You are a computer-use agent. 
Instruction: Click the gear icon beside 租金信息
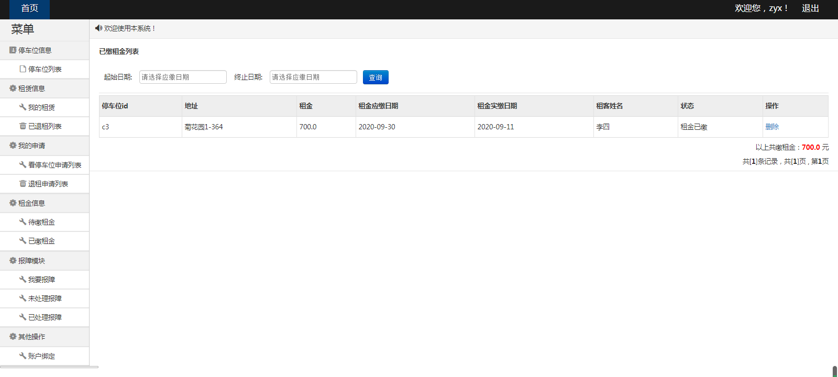[13, 203]
